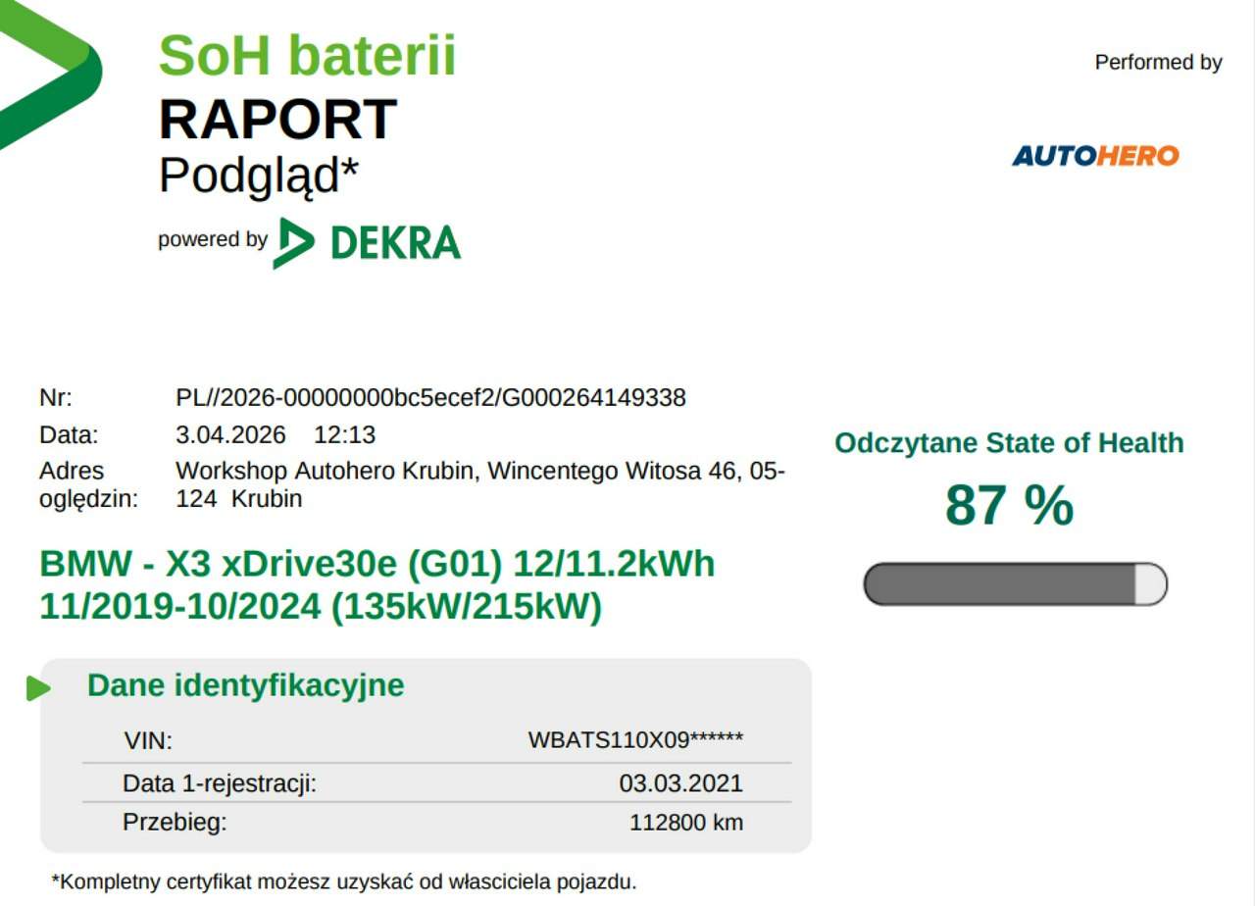Select the 87 % health value

pyautogui.click(x=1009, y=505)
